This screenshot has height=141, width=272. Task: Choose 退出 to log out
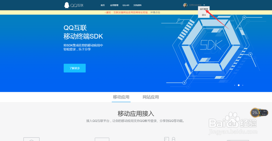[204, 15]
